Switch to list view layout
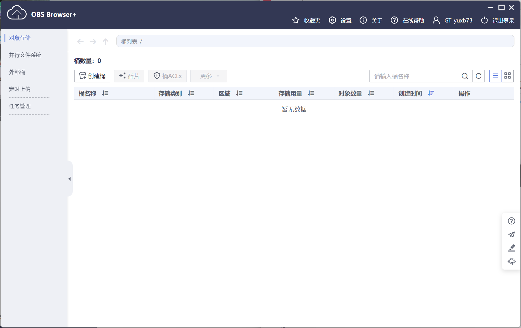The width and height of the screenshot is (521, 328). (495, 76)
